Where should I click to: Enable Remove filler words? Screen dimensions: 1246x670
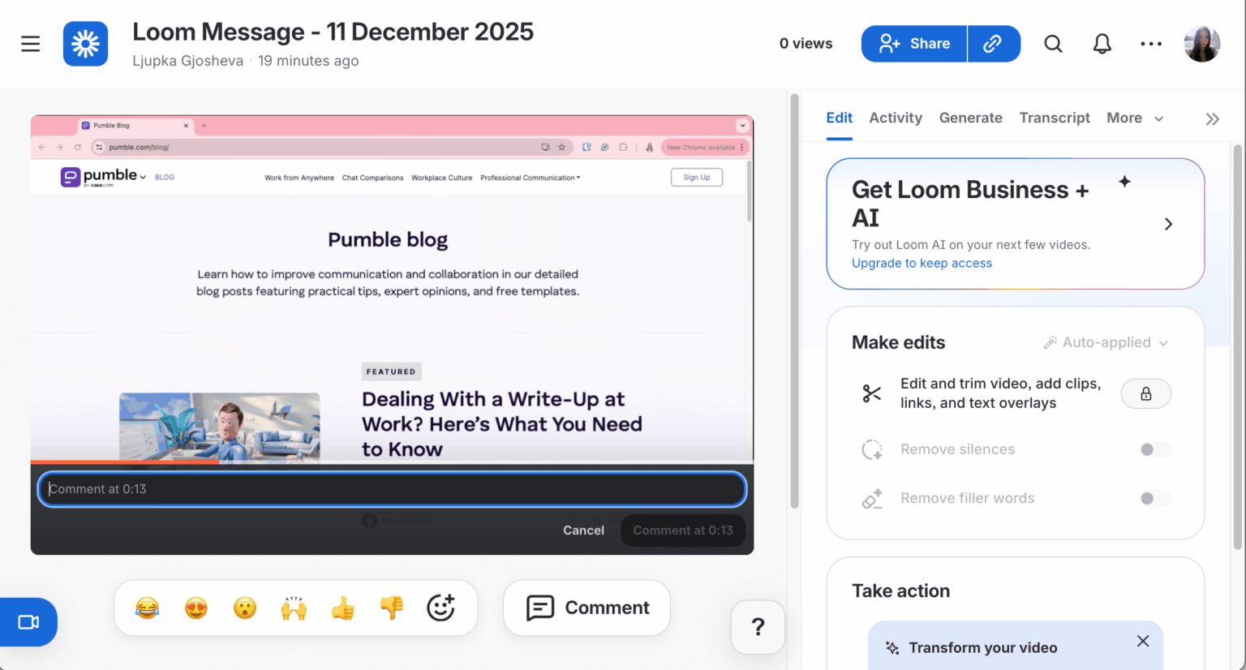coord(1154,498)
